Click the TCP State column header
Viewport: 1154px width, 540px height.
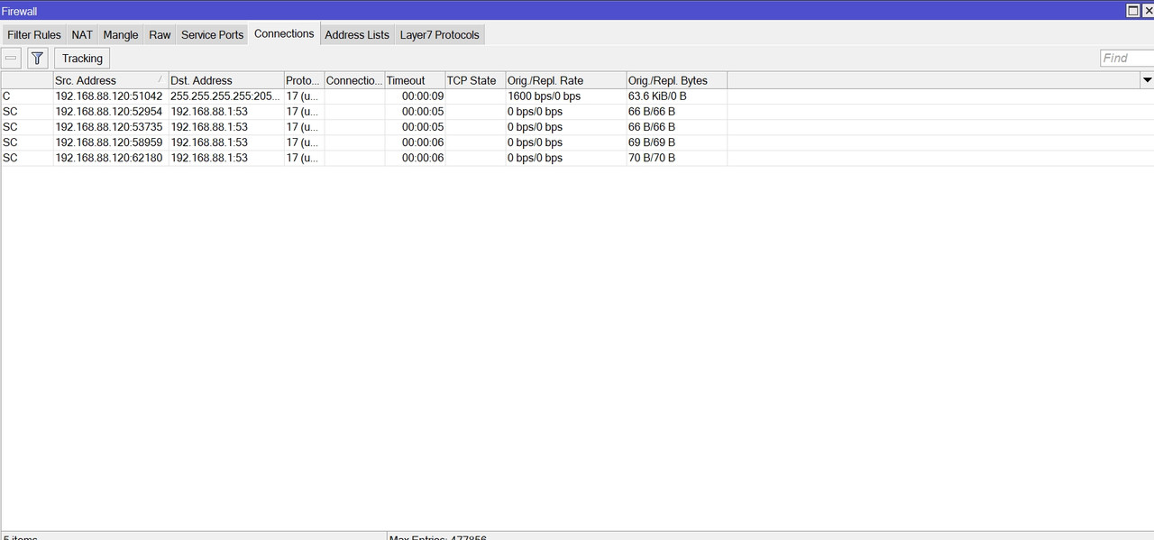coord(475,80)
